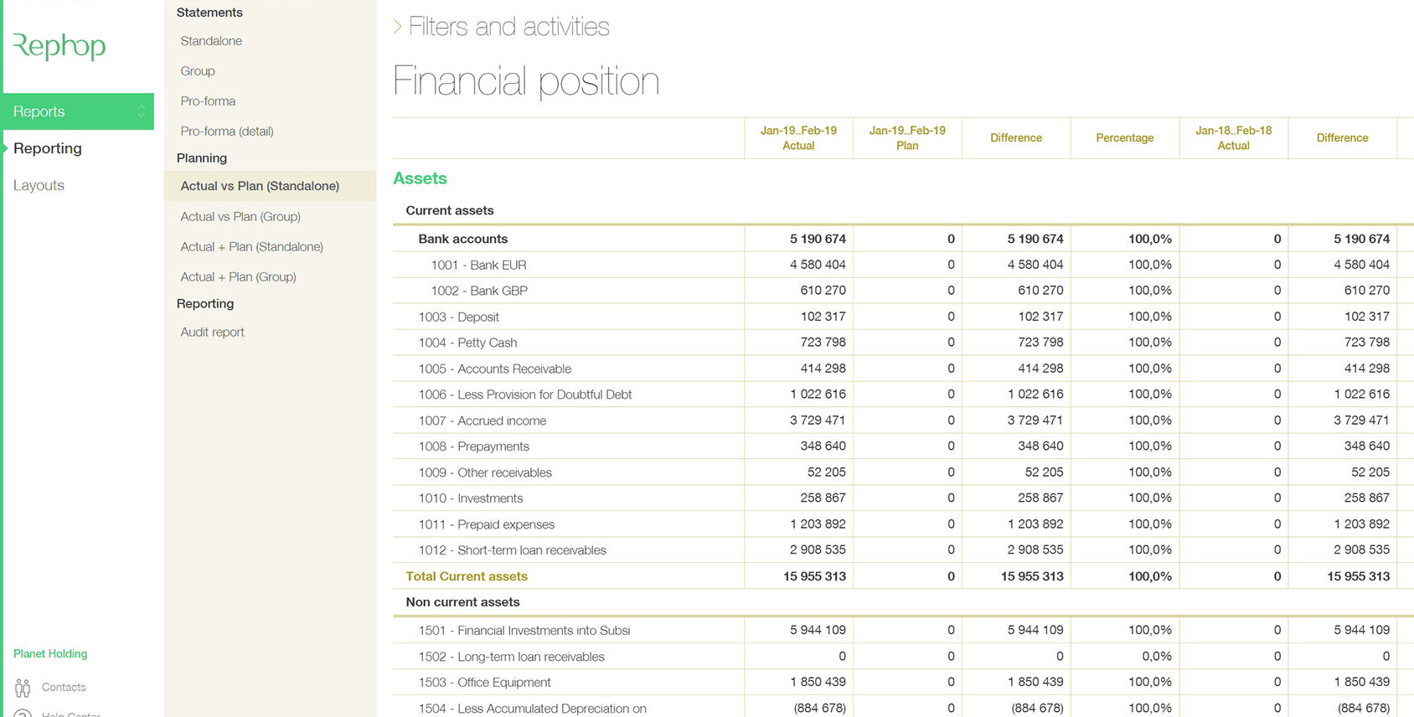This screenshot has height=717, width=1414.
Task: Click the Total Current assets row
Action: click(467, 576)
